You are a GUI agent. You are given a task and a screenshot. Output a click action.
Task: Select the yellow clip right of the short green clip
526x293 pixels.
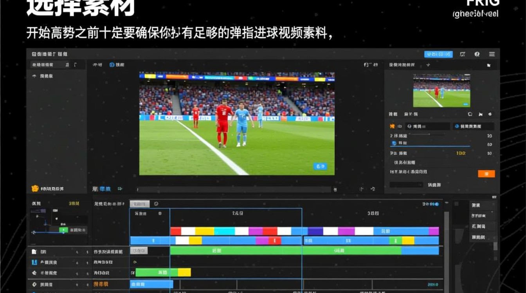point(184,272)
